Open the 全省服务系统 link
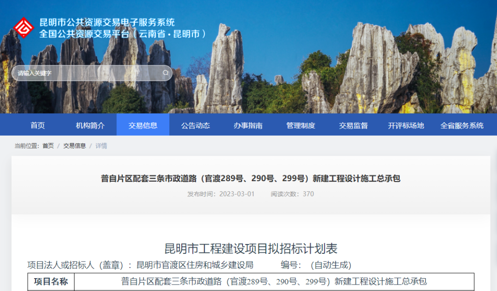 pos(462,126)
